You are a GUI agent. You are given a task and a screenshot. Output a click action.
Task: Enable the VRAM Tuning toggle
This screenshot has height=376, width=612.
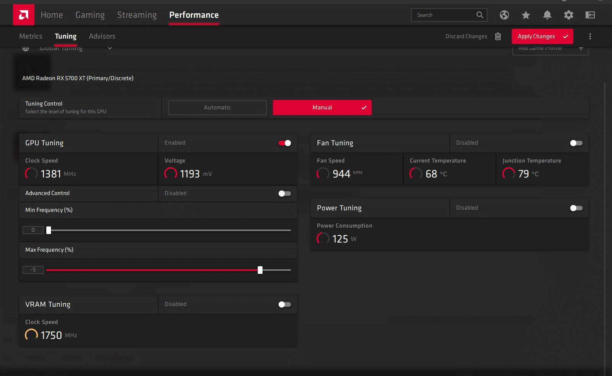[285, 304]
